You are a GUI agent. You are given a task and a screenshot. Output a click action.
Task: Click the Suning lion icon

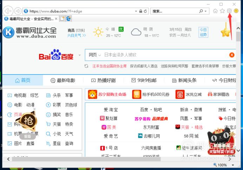pyautogui.click(x=92, y=94)
